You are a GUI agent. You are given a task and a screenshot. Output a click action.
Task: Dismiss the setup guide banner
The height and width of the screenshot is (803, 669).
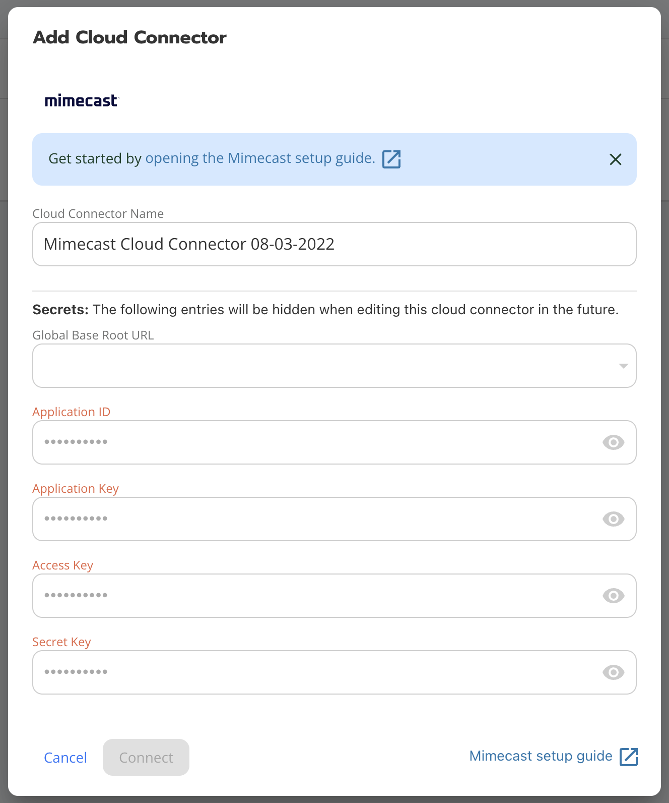click(615, 159)
